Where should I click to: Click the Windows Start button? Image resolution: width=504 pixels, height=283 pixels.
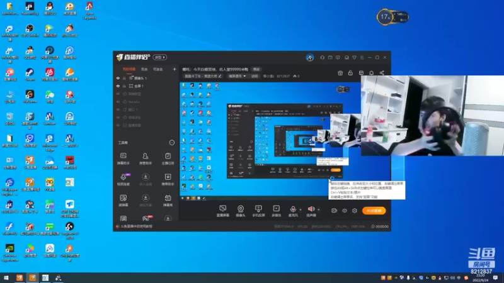point(6,277)
